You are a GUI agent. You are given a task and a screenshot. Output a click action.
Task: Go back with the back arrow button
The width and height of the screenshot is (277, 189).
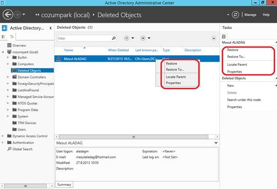coord(8,15)
